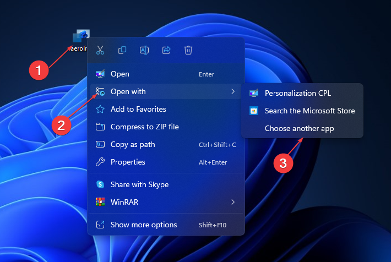Select Copy as path
The width and height of the screenshot is (391, 262).
pyautogui.click(x=166, y=145)
